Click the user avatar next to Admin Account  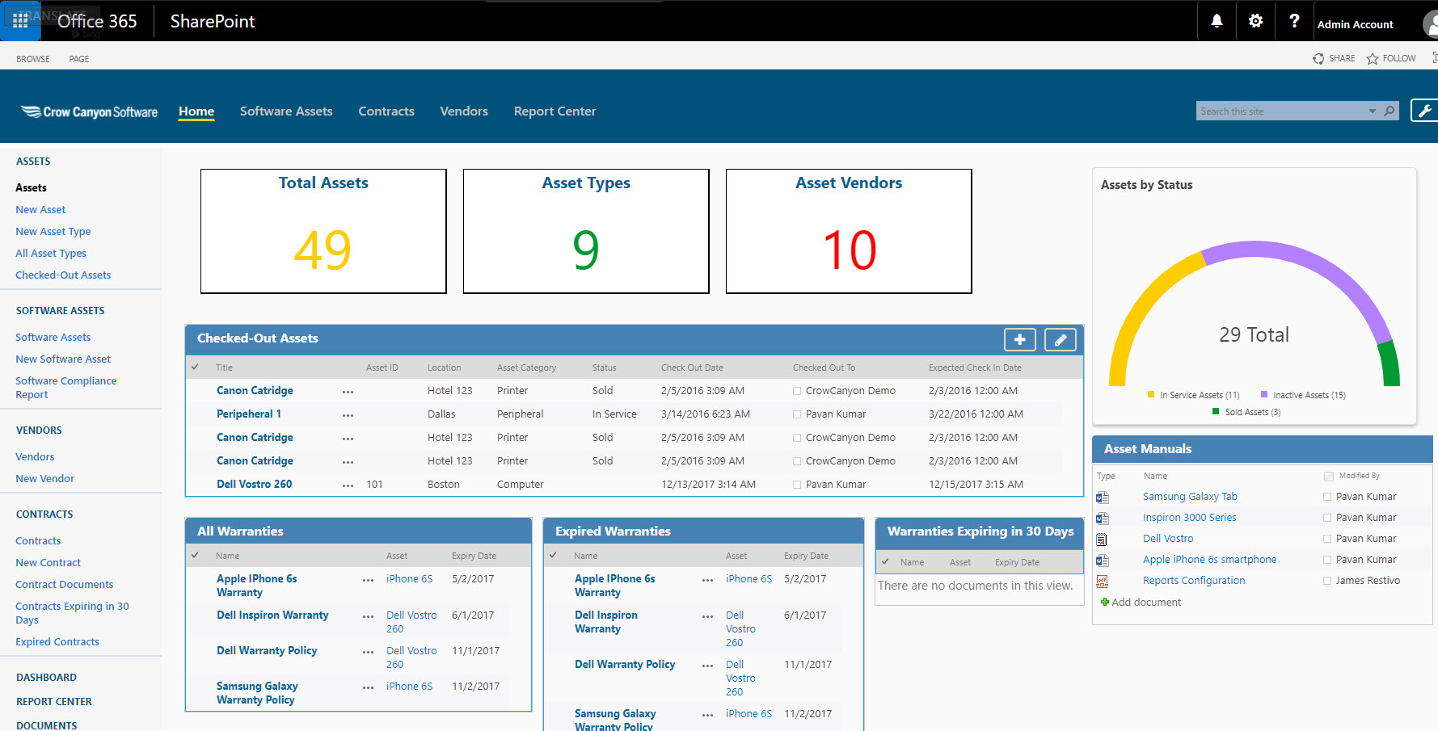pyautogui.click(x=1430, y=24)
